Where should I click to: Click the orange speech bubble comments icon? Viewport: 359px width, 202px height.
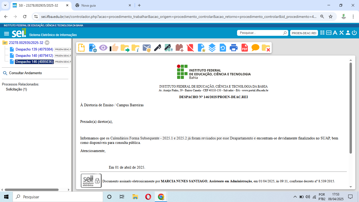tap(255, 48)
